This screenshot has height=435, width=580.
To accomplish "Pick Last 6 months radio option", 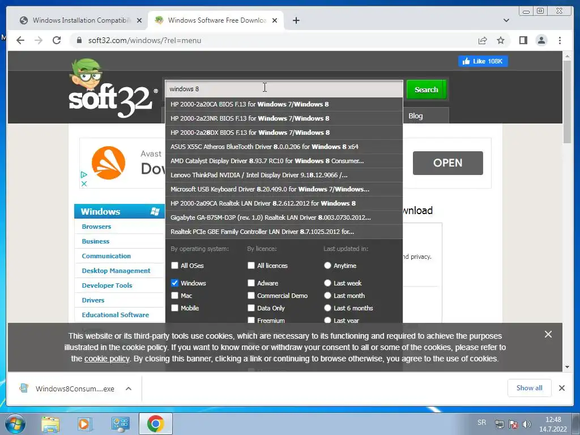I will click(x=327, y=308).
